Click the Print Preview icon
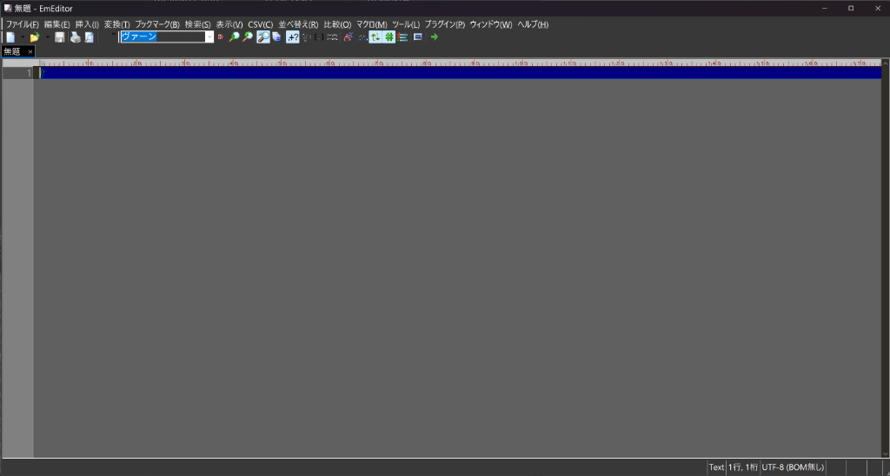 (x=89, y=37)
